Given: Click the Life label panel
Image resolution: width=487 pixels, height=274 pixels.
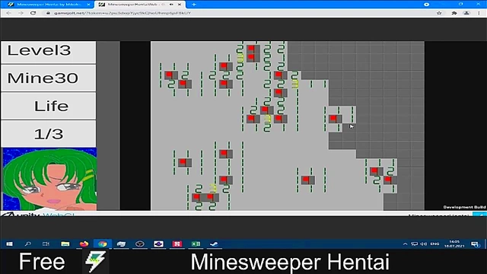Looking at the screenshot, I should 49,106.
